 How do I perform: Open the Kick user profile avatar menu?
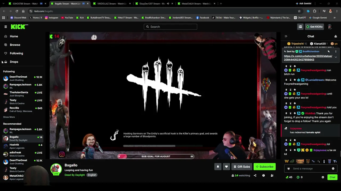pyautogui.click(x=330, y=27)
